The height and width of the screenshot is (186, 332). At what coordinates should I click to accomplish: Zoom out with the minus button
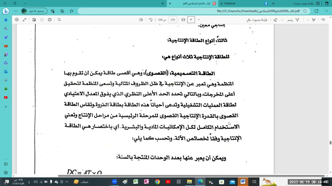199,20
